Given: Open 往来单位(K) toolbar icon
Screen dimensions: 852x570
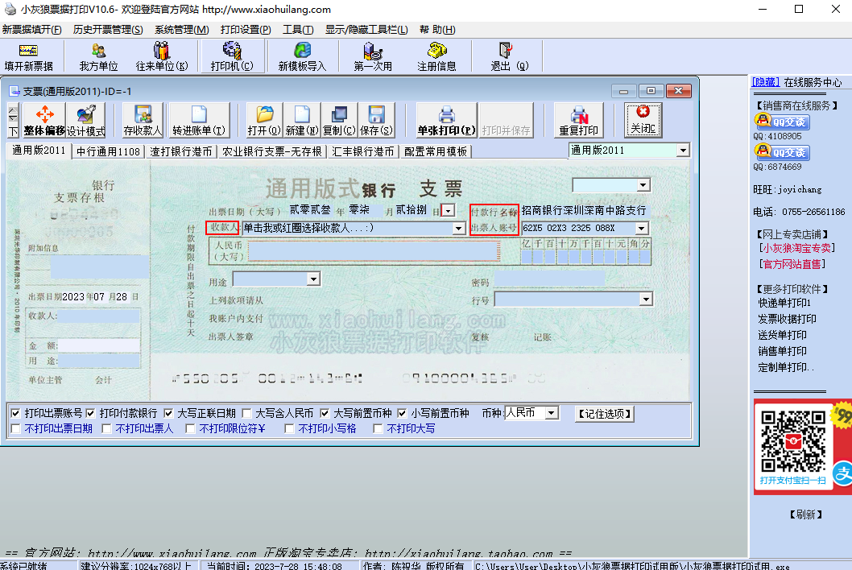Looking at the screenshot, I should [161, 56].
